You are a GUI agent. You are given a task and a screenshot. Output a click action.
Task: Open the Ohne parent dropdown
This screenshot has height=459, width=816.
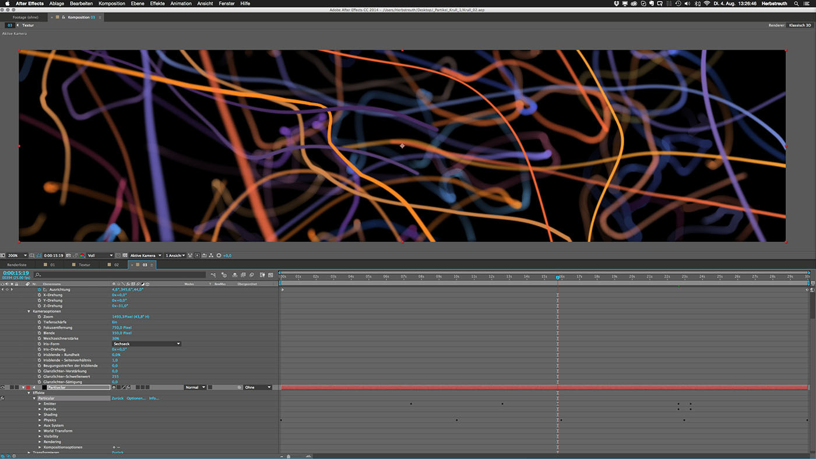click(258, 387)
